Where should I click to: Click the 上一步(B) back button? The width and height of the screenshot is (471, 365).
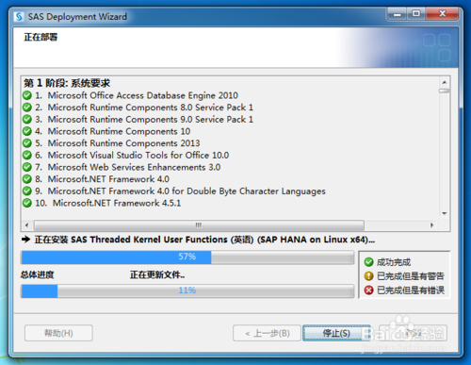267,333
